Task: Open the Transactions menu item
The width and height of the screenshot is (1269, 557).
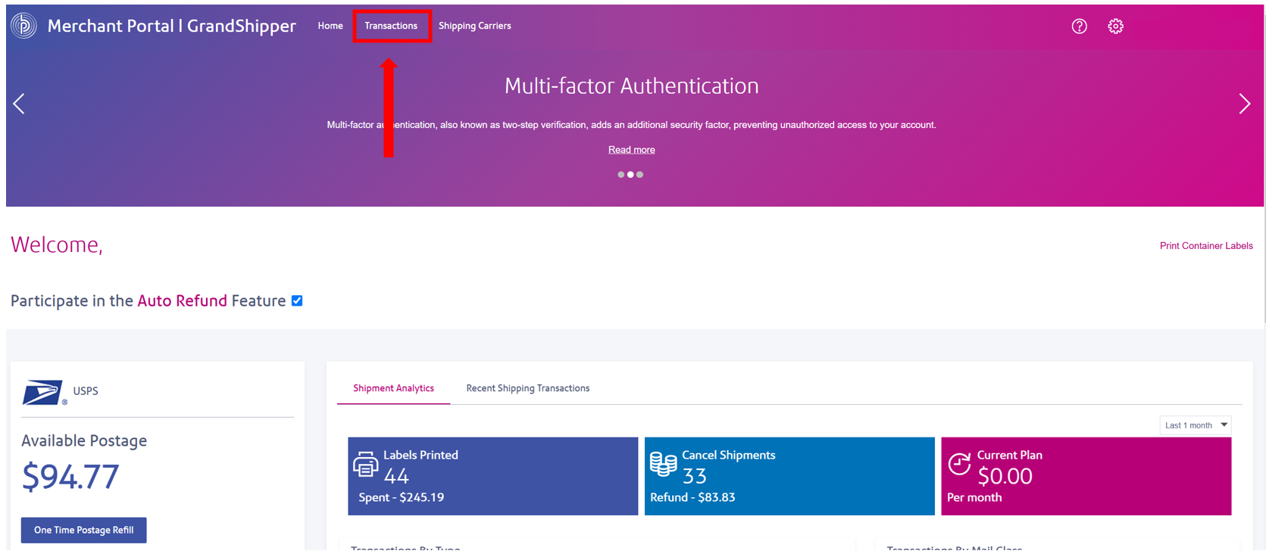Action: pos(391,26)
